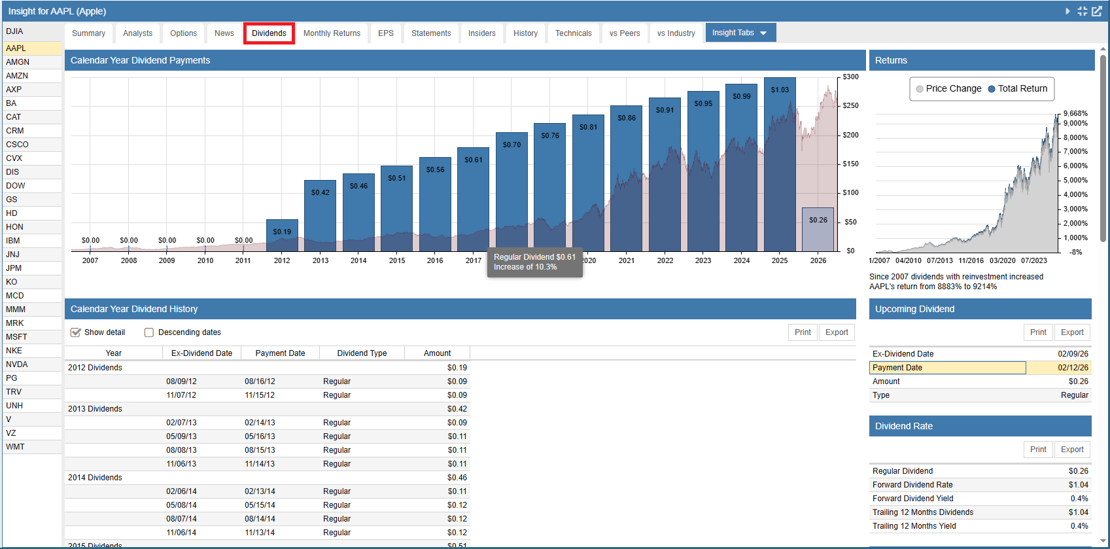Go to the Options tab
Screen dimensions: 1110x549
click(x=183, y=33)
